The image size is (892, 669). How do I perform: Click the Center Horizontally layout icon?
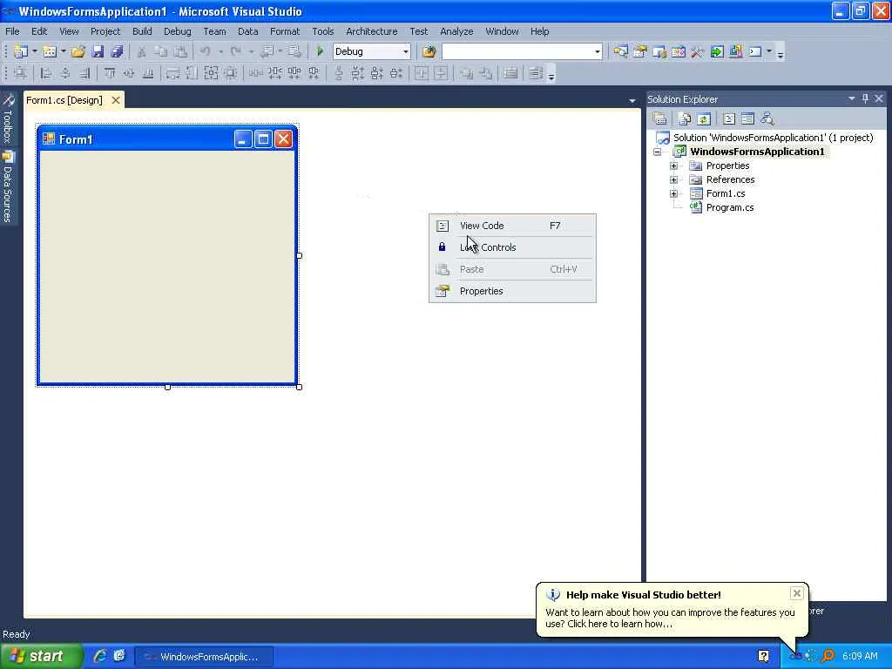(422, 73)
